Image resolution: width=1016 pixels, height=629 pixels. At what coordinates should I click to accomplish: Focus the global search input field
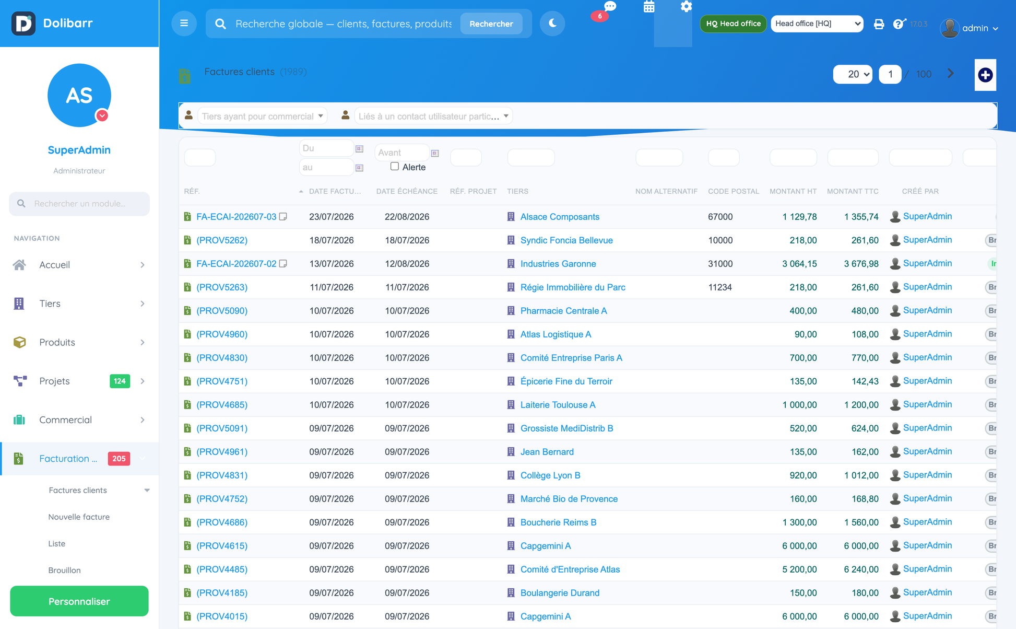pos(344,24)
